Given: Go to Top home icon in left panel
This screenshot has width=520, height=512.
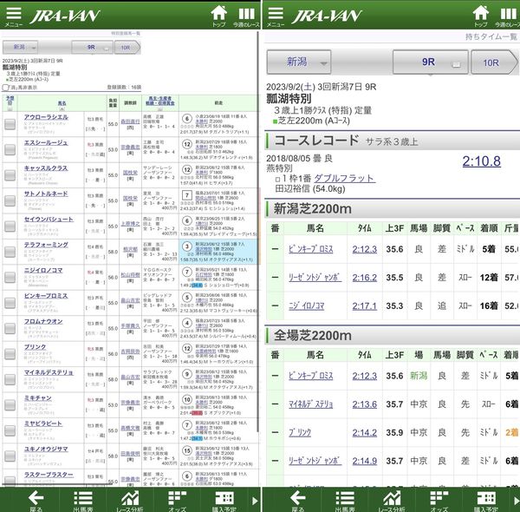Looking at the screenshot, I should click(x=219, y=16).
